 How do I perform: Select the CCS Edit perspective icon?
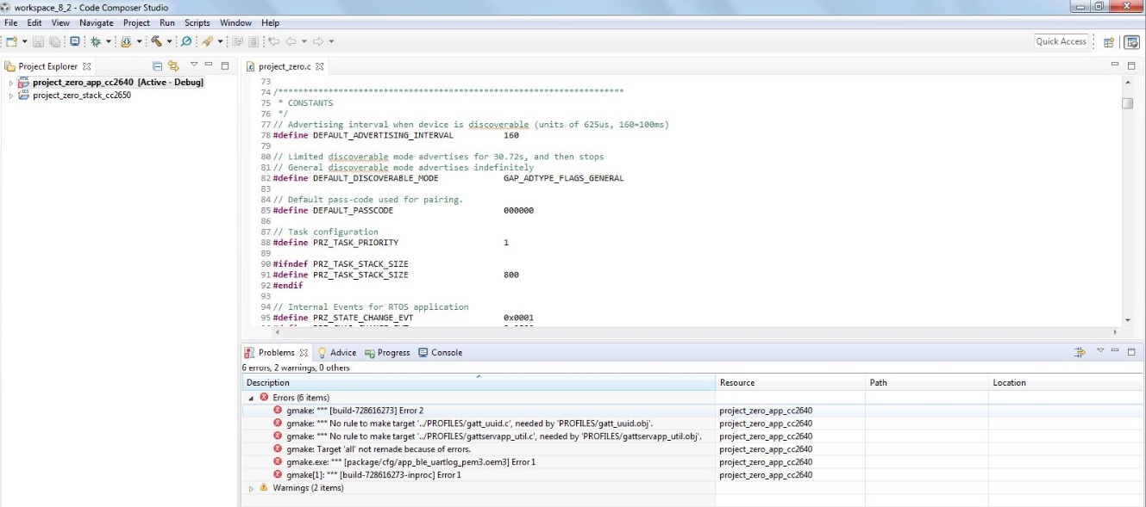pos(1131,42)
